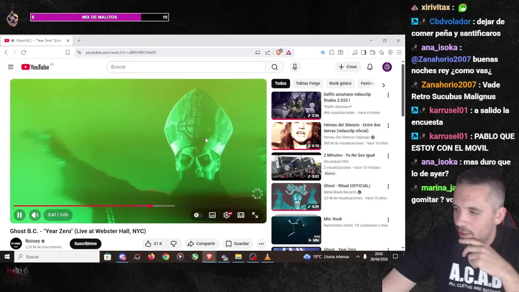Open the player settings gear
Image resolution: width=519 pixels, height=292 pixels.
(x=227, y=215)
